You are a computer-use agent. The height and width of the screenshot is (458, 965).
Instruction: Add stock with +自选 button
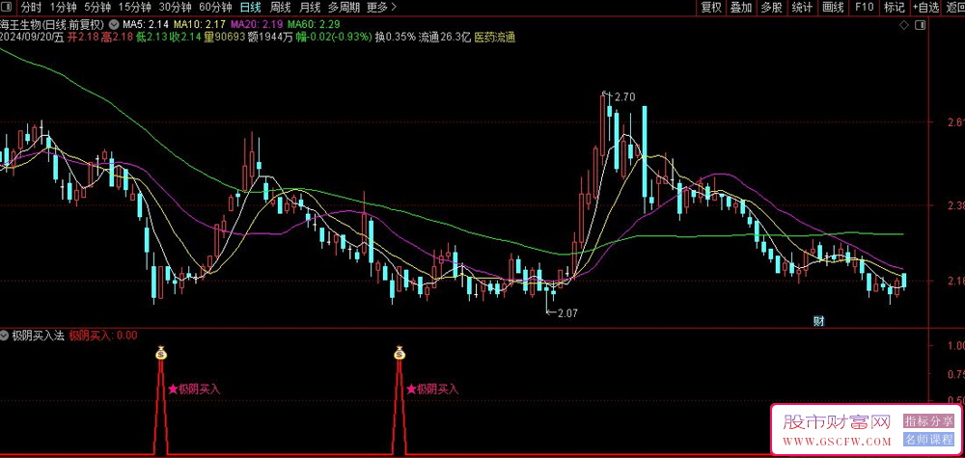coord(926,8)
